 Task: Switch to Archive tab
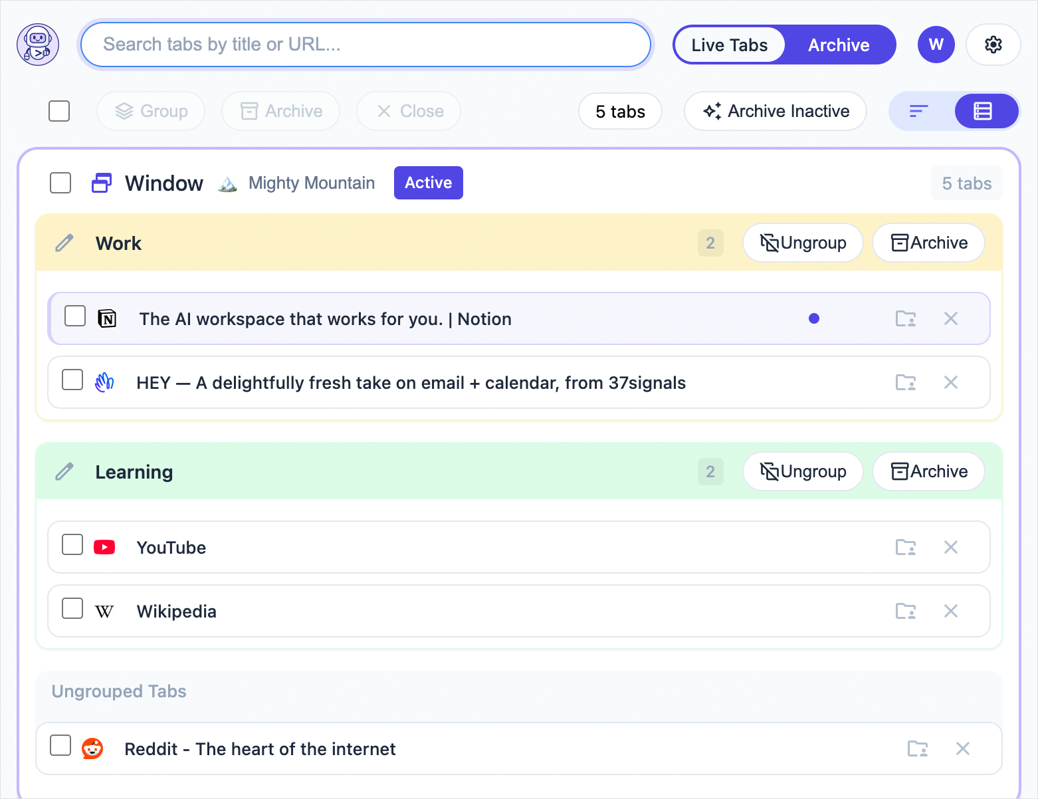pyautogui.click(x=839, y=45)
